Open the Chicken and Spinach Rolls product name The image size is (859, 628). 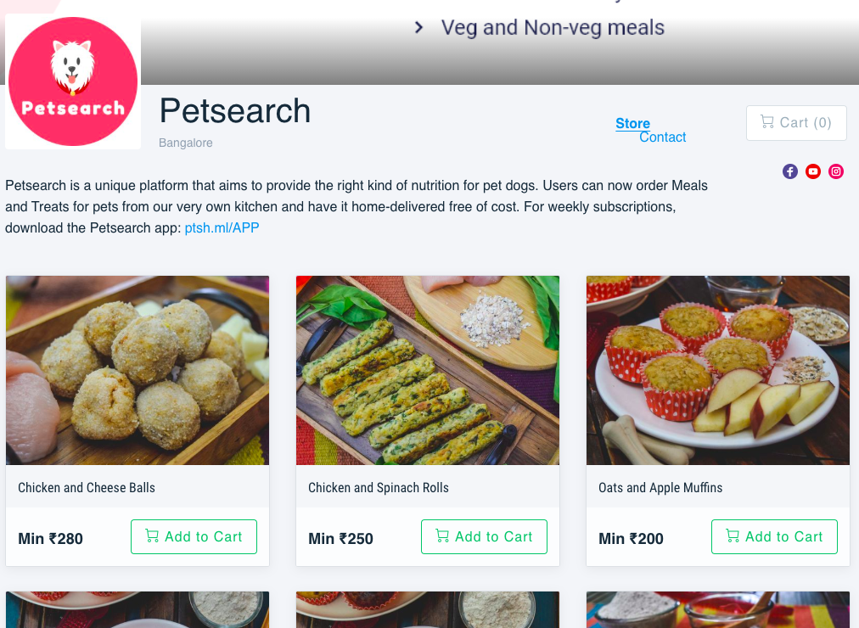(x=379, y=488)
